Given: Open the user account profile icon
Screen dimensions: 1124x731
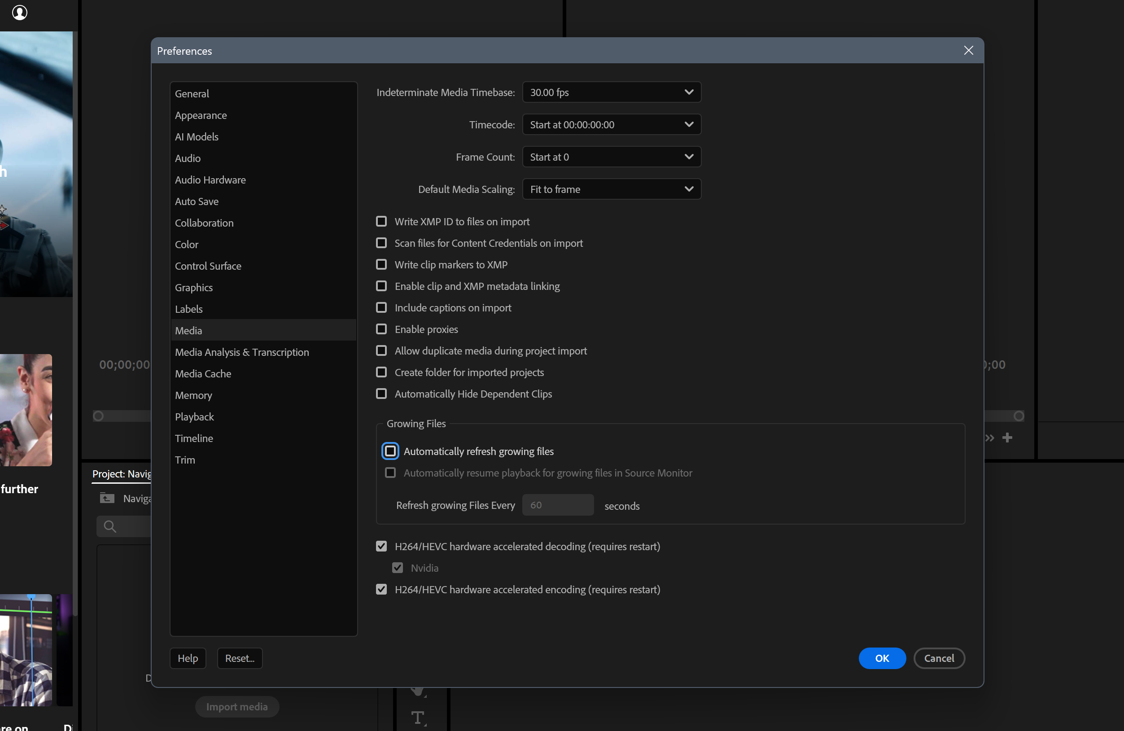Looking at the screenshot, I should (x=19, y=13).
